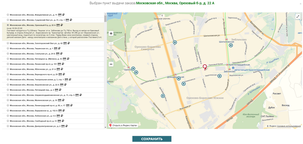Viewport: 303px width, 144px height.
Task: Select Сущевский Вал ул., д. 31 radio button
Action: pos(8,20)
